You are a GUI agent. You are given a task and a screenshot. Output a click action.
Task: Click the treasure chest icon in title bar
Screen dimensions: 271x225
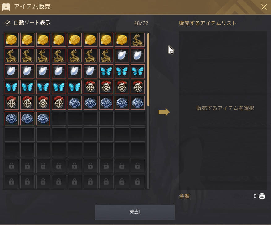coord(6,7)
